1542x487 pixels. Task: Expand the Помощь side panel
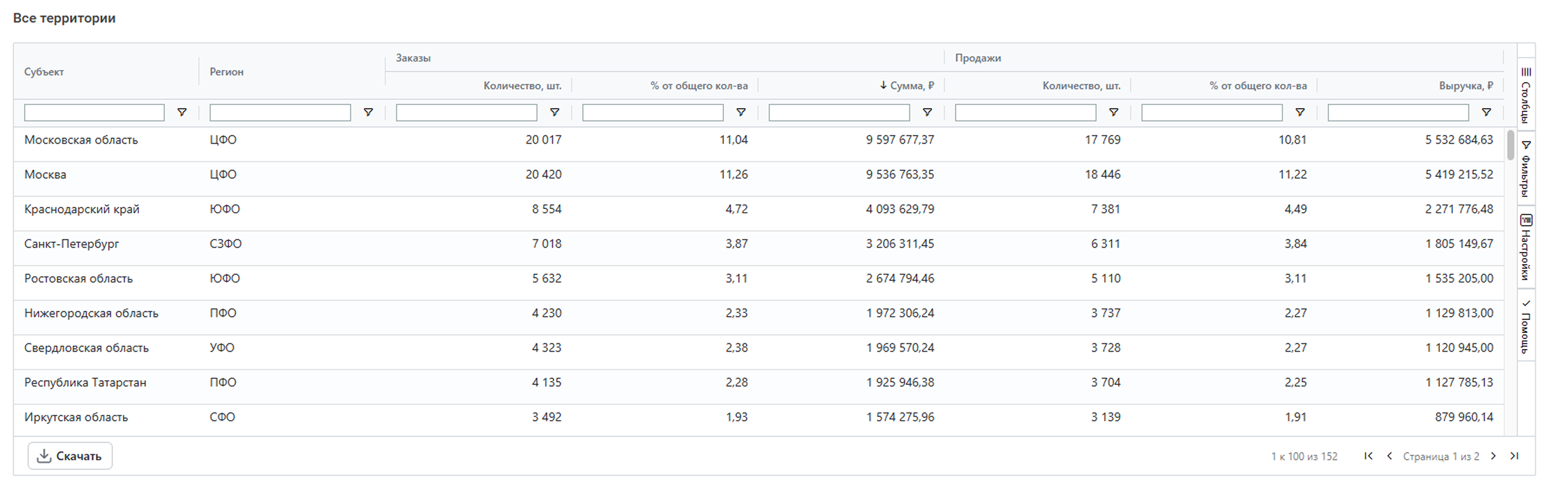tap(1526, 327)
